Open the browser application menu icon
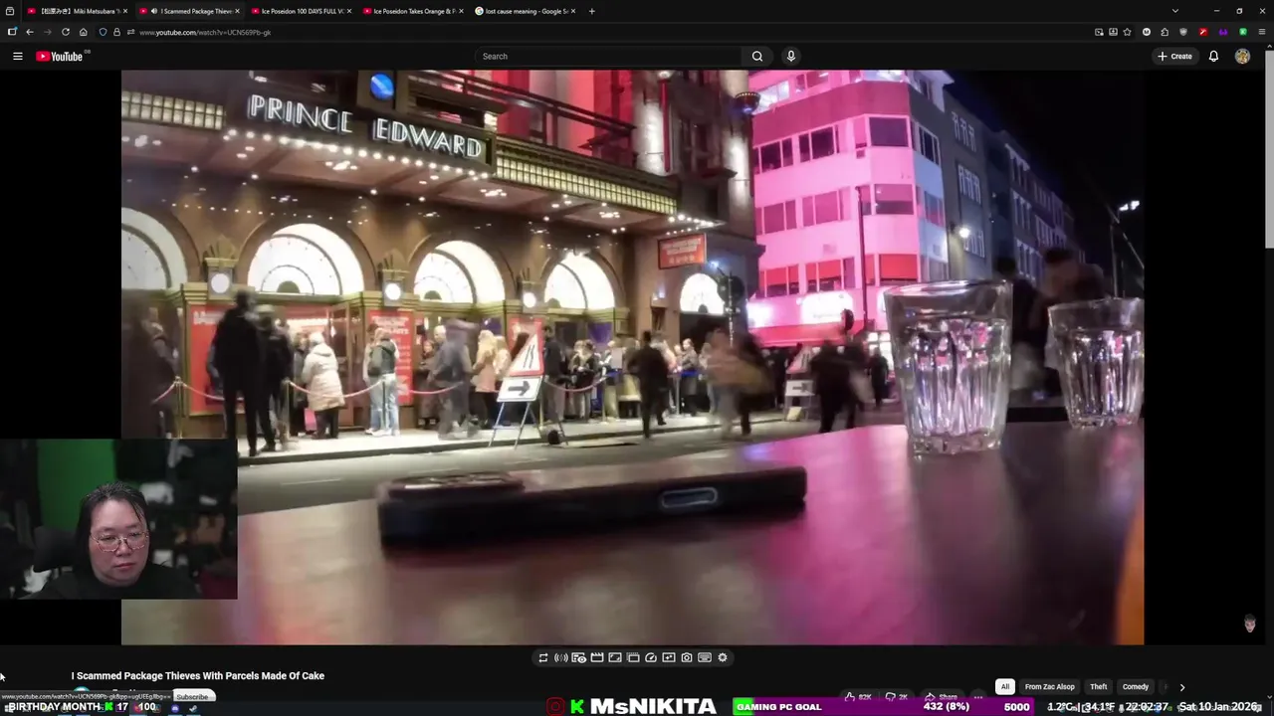The height and width of the screenshot is (716, 1274). (1262, 32)
